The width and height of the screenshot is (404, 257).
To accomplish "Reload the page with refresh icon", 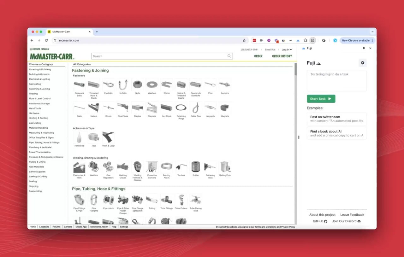I will 46,40.
